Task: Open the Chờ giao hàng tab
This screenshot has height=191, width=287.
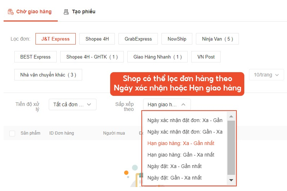Action: pos(33,11)
